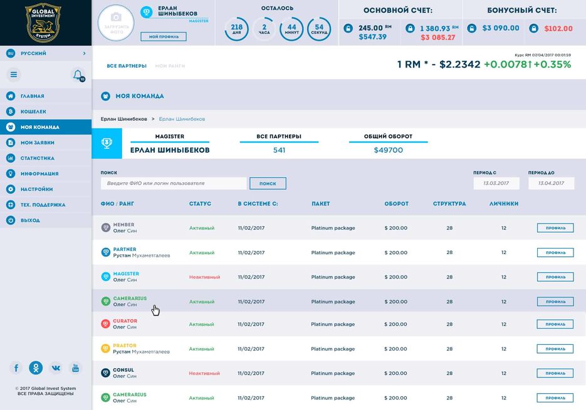Open the VK social link
586x410 pixels.
click(x=56, y=368)
